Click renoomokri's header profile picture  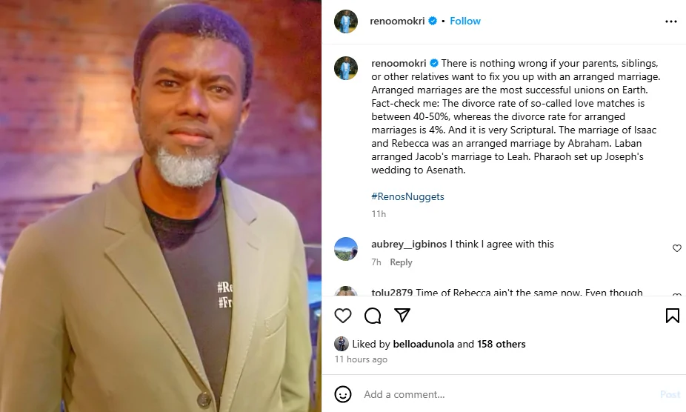pyautogui.click(x=346, y=21)
